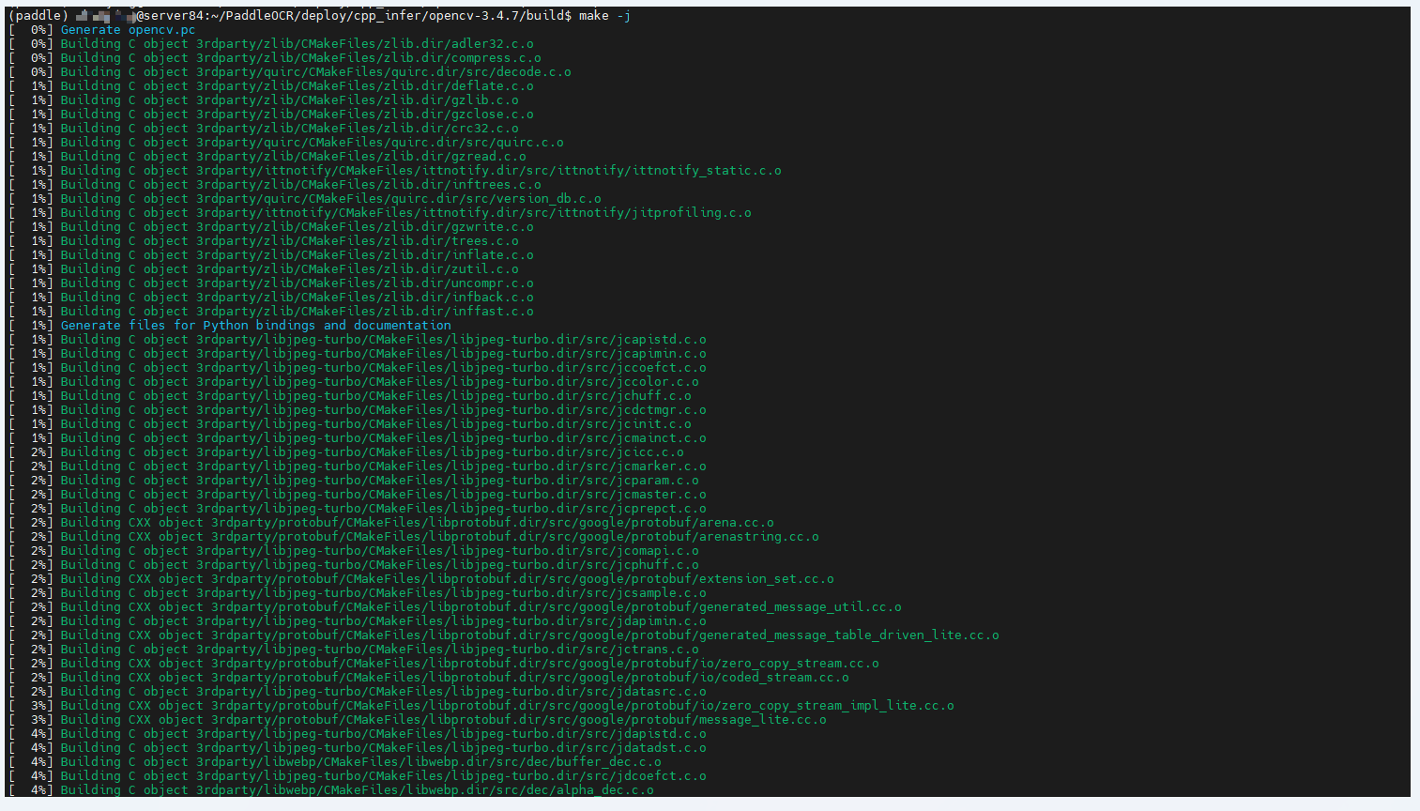Image resolution: width=1420 pixels, height=811 pixels.
Task: Click the inffast.c.o build line
Action: [271, 312]
